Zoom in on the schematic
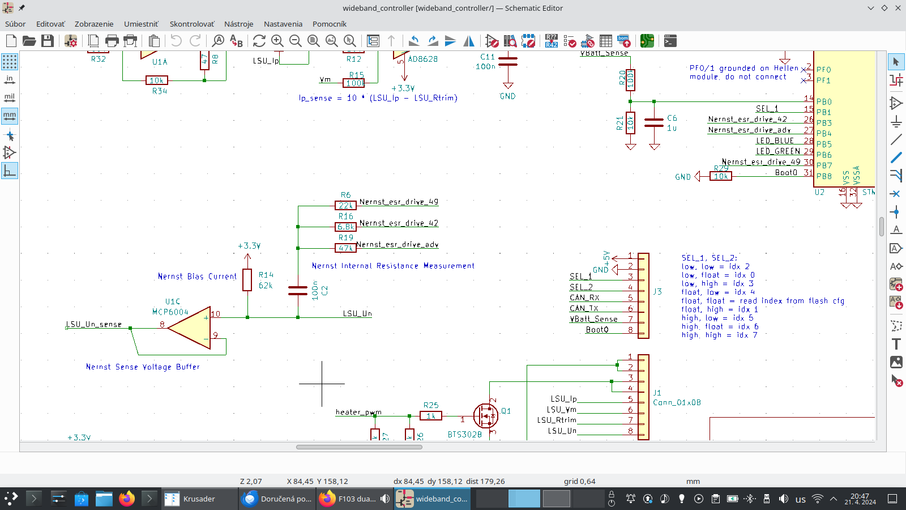Screen dimensions: 906x510 277,41
